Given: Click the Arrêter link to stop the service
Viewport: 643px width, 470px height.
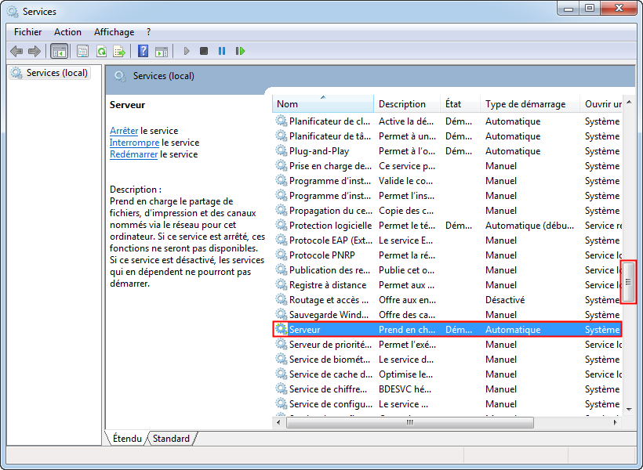Looking at the screenshot, I should [124, 131].
